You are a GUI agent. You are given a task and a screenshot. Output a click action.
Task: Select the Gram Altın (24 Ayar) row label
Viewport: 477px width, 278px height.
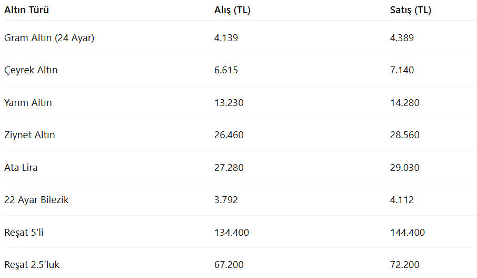click(49, 38)
